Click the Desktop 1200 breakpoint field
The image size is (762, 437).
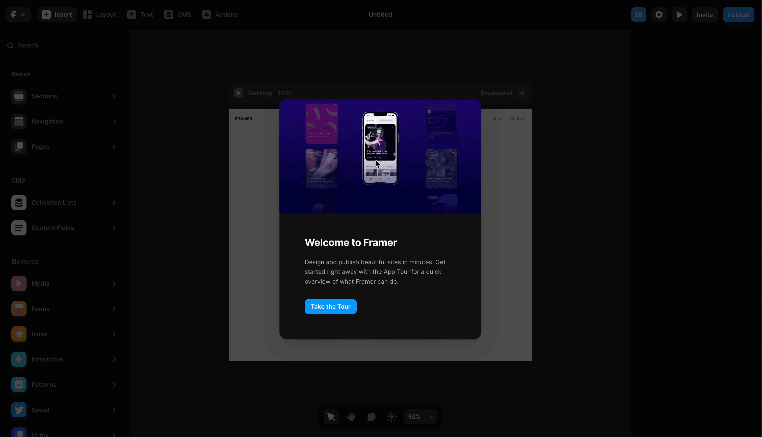270,93
